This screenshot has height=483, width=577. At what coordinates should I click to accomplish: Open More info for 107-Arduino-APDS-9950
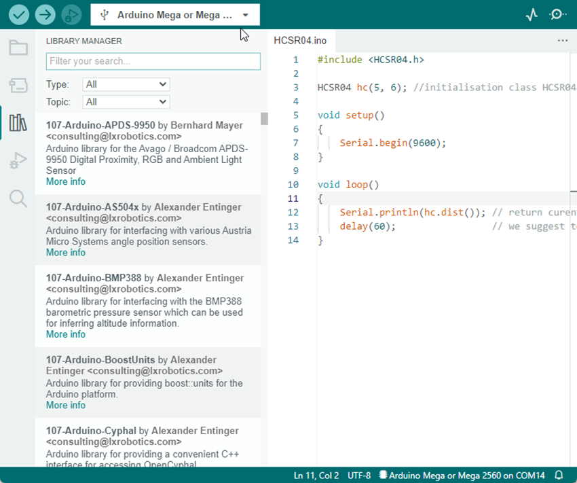pos(65,181)
